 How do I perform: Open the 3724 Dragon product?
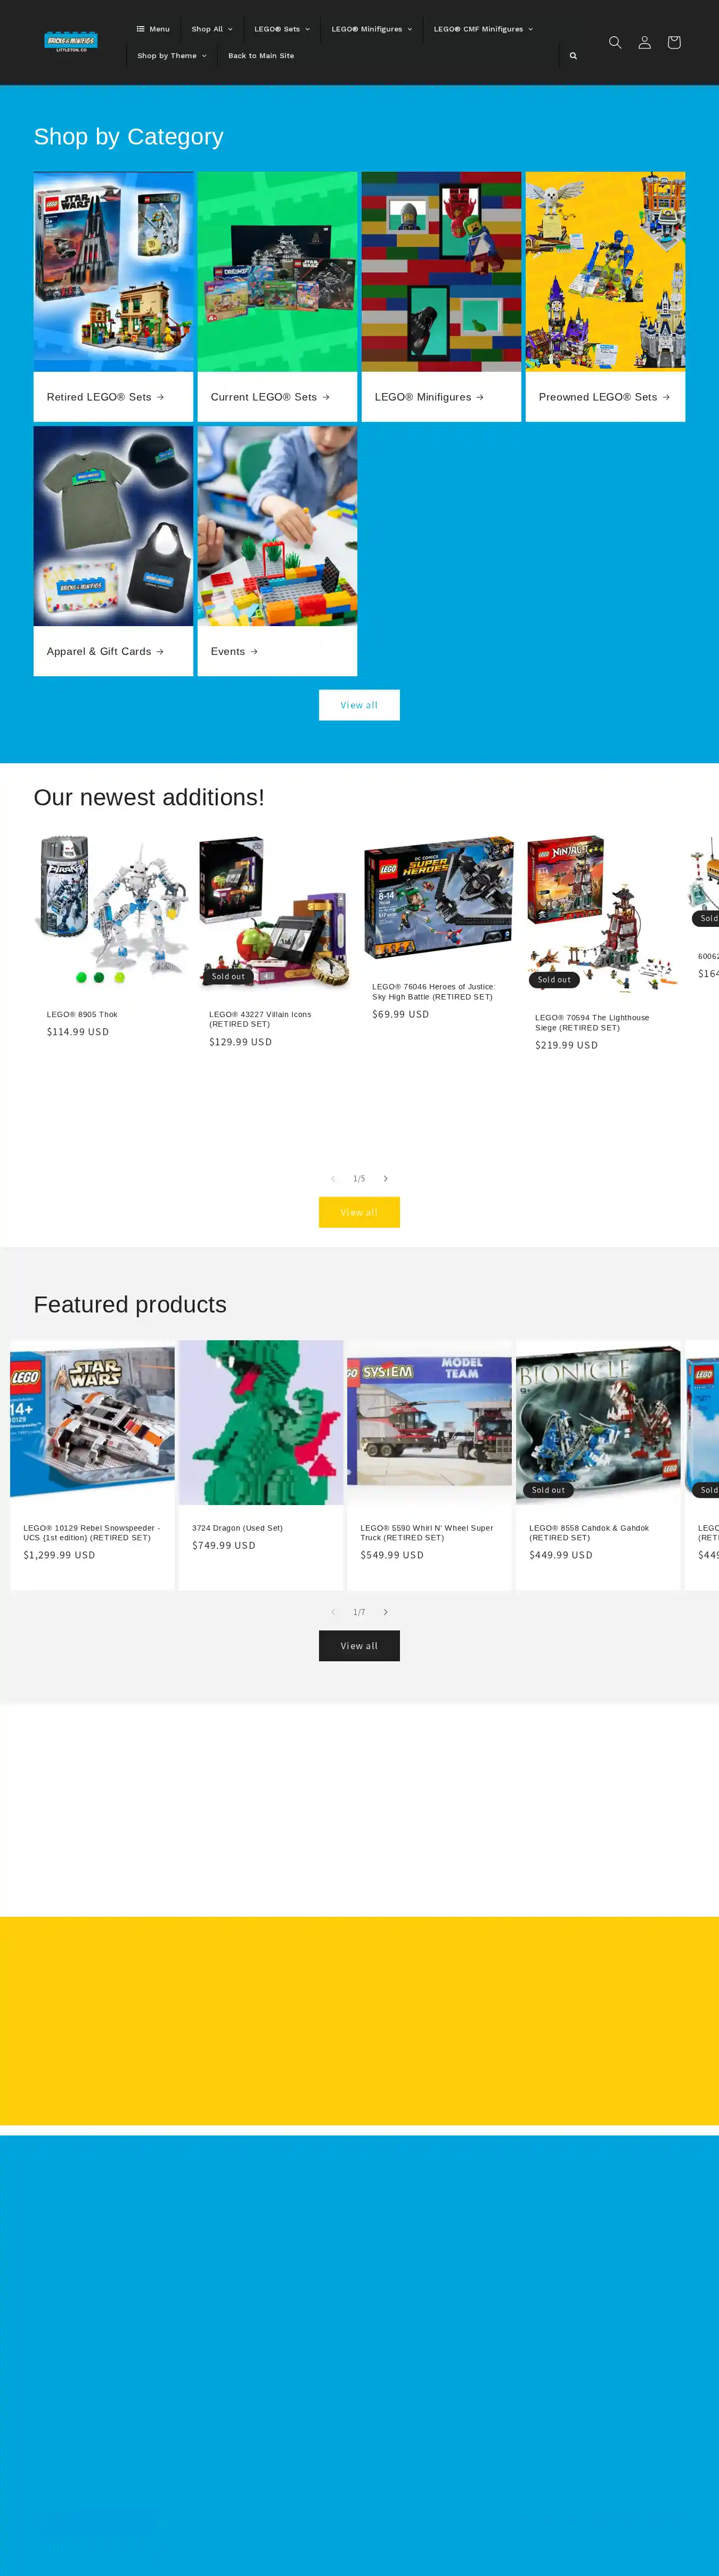tap(260, 1464)
